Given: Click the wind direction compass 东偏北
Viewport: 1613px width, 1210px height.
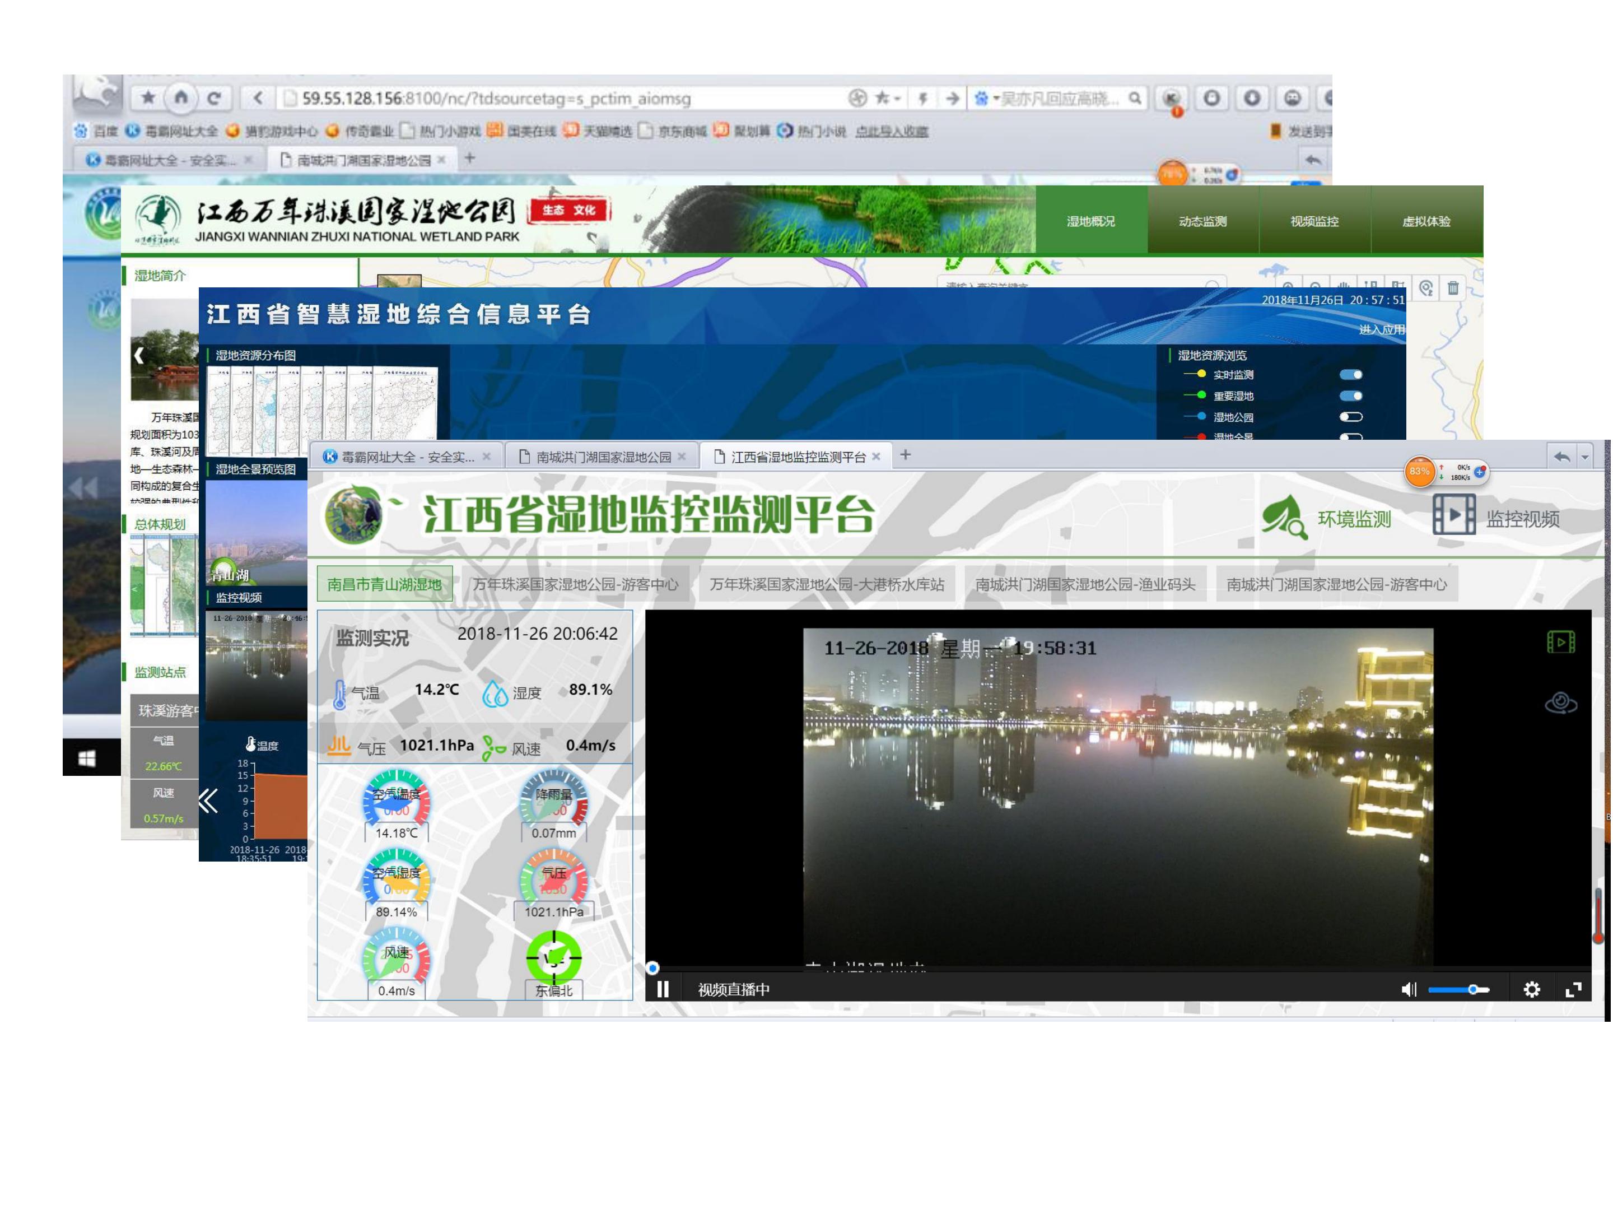Looking at the screenshot, I should [553, 963].
